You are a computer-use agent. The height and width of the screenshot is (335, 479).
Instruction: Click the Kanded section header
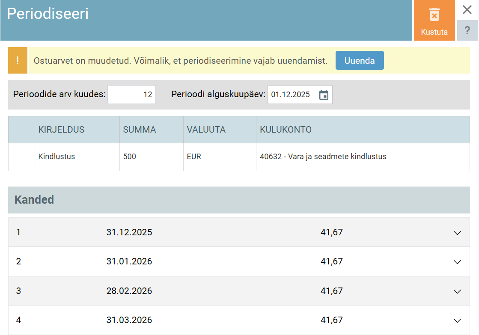(34, 200)
